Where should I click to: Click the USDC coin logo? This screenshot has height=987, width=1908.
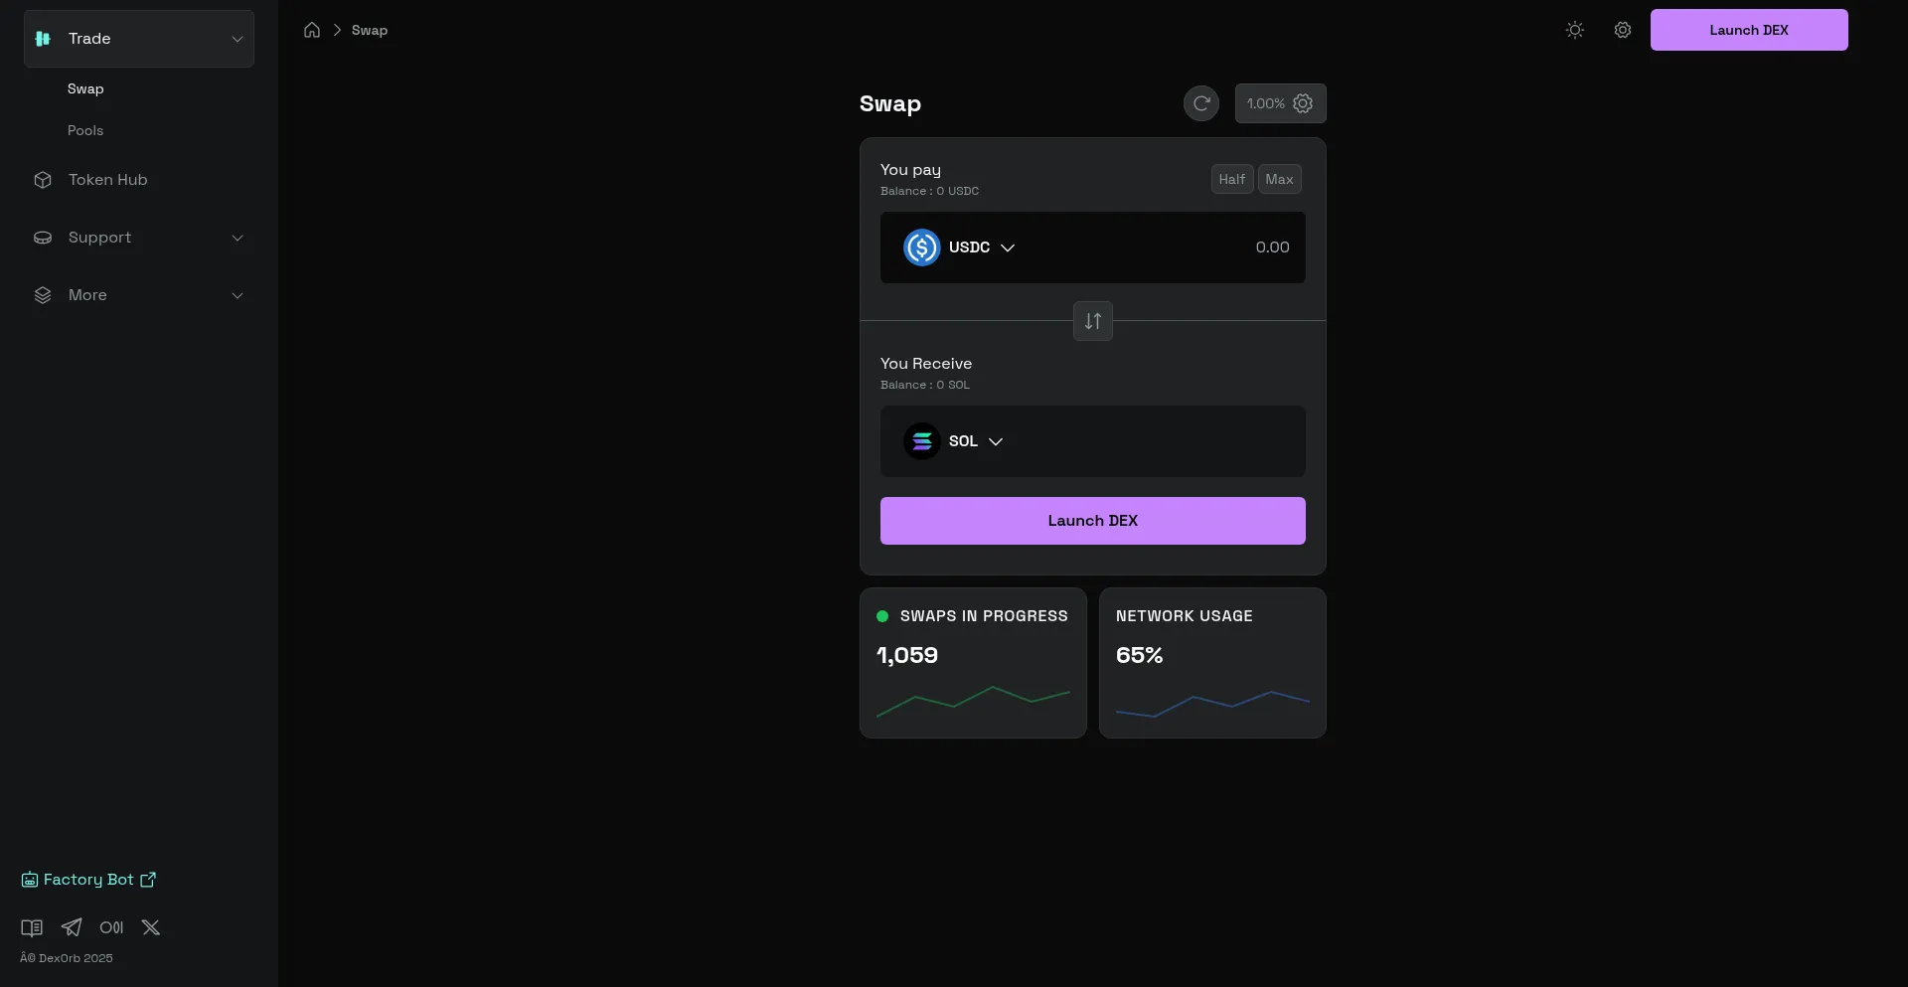click(x=922, y=247)
